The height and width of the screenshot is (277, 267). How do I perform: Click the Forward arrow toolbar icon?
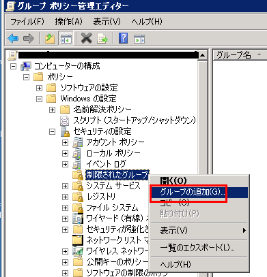[x=29, y=38]
